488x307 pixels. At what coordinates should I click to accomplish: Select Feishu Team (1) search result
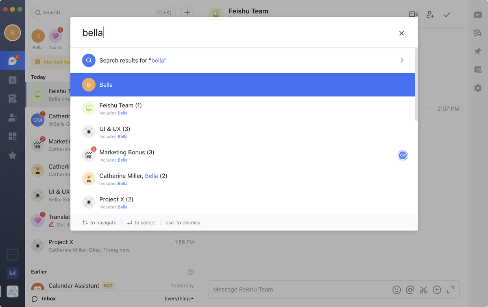coord(243,108)
